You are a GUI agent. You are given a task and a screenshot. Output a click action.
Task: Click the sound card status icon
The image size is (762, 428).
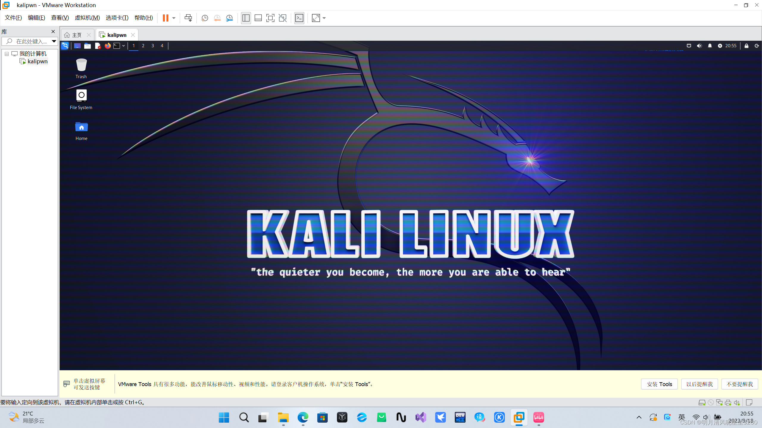737,402
